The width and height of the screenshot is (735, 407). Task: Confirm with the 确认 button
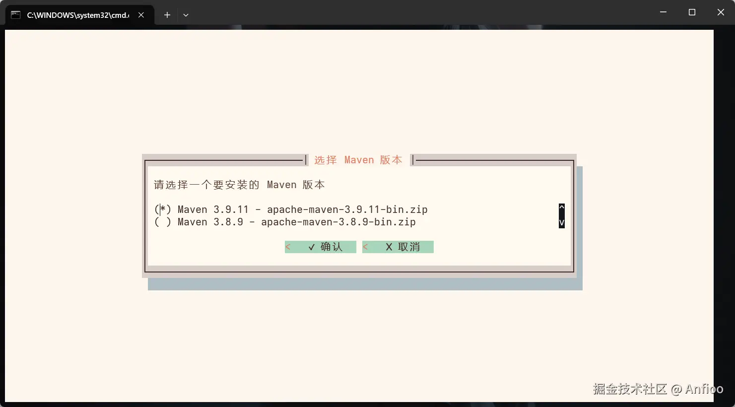coord(321,247)
